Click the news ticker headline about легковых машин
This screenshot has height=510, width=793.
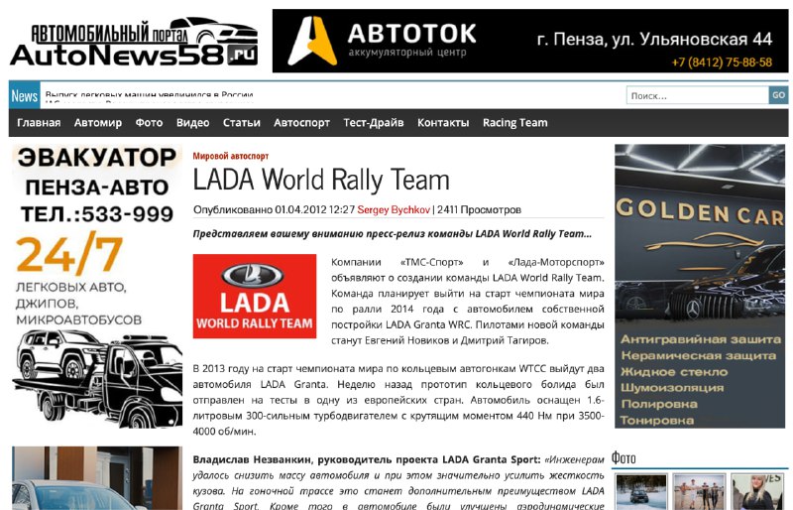click(x=150, y=94)
